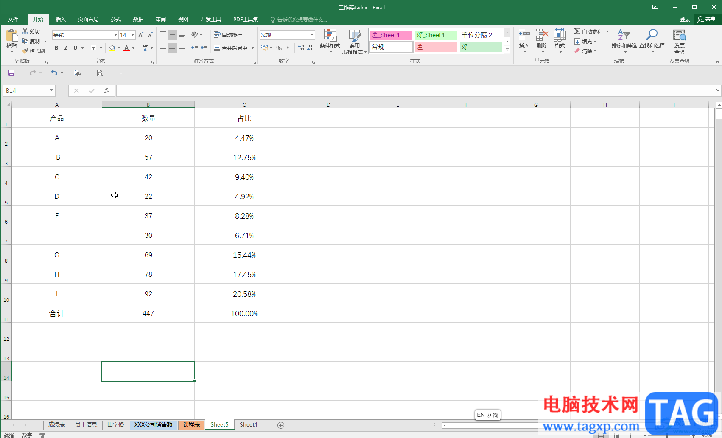Image resolution: width=722 pixels, height=438 pixels.
Task: Click the Paste clipboard icon
Action: [11, 36]
